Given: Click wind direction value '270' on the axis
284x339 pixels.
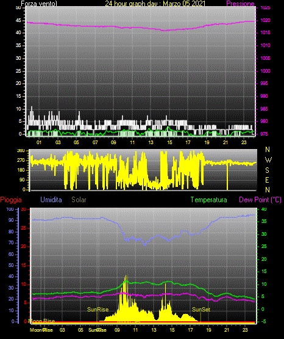Looking at the screenshot, I should [x=21, y=161].
